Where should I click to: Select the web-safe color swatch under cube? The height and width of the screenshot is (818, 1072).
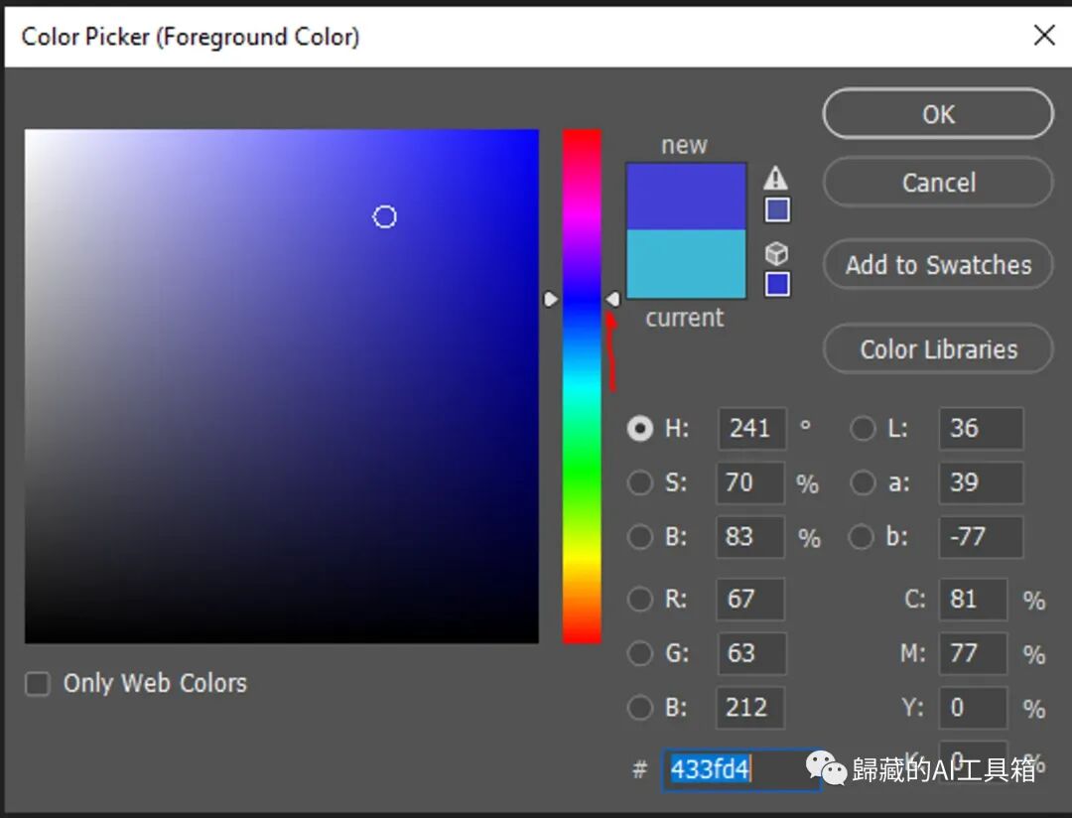click(777, 284)
